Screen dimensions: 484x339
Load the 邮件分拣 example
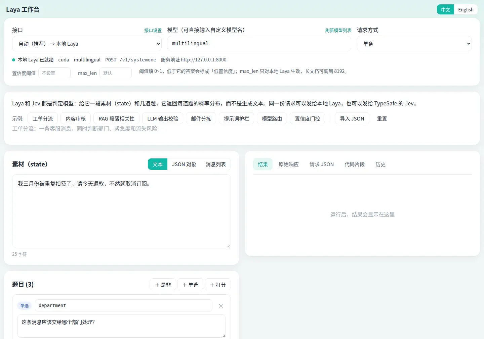[x=201, y=118]
